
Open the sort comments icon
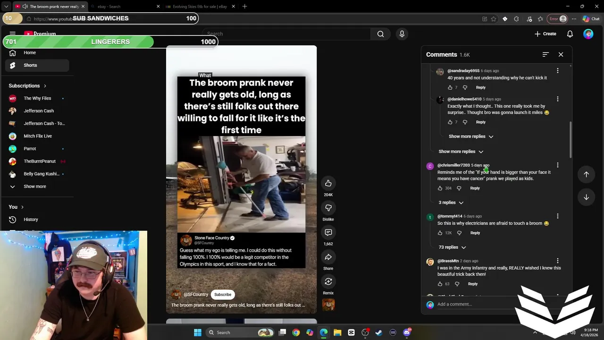[x=545, y=55]
